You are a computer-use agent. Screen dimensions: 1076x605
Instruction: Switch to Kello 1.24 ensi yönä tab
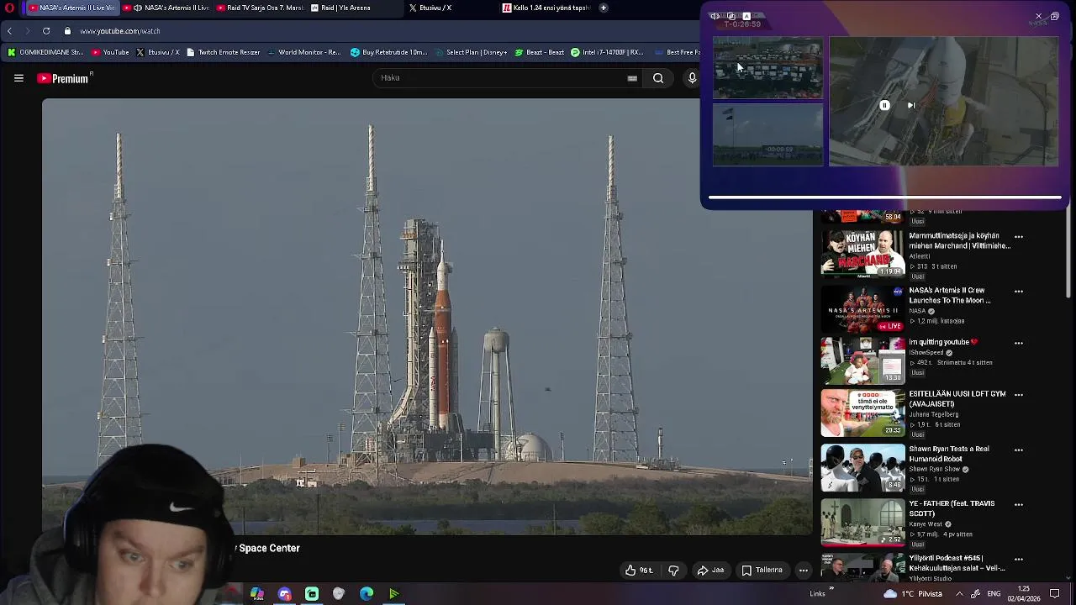click(546, 8)
